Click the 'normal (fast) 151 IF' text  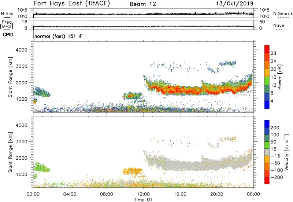tap(58, 36)
